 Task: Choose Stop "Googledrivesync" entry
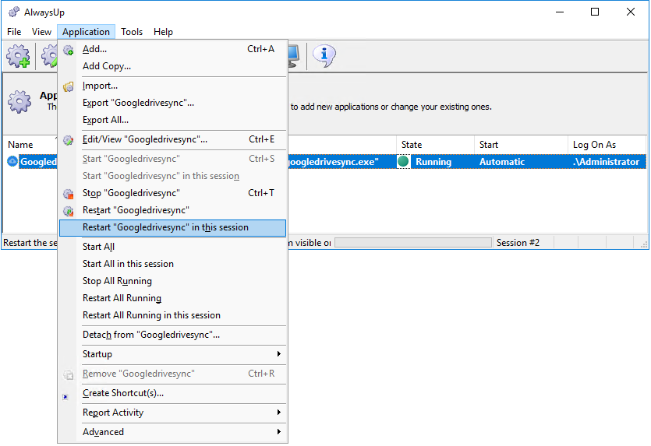coord(172,193)
